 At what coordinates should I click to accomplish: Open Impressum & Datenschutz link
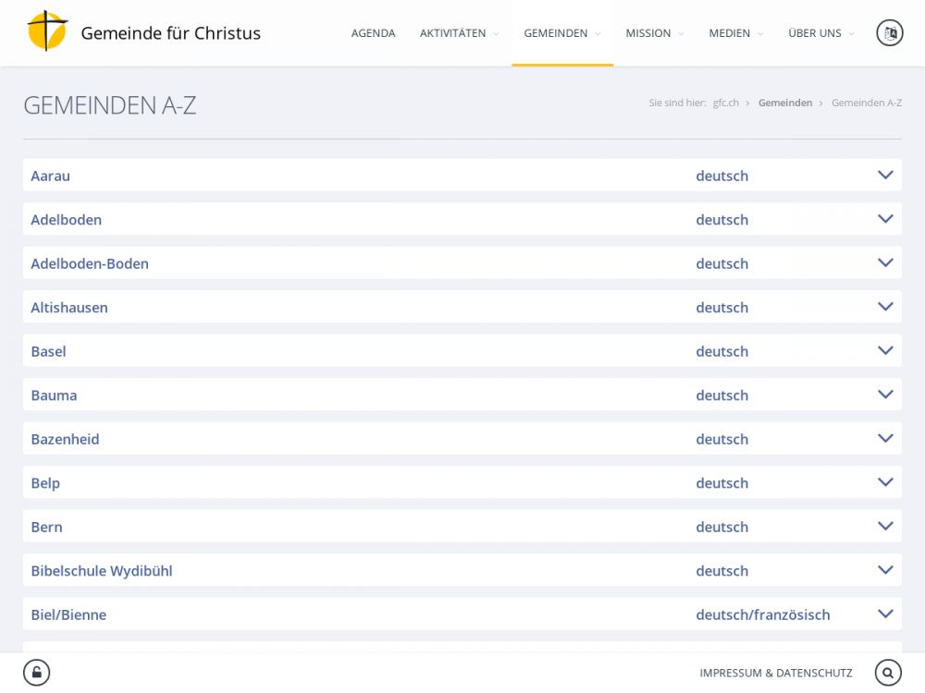click(x=775, y=673)
